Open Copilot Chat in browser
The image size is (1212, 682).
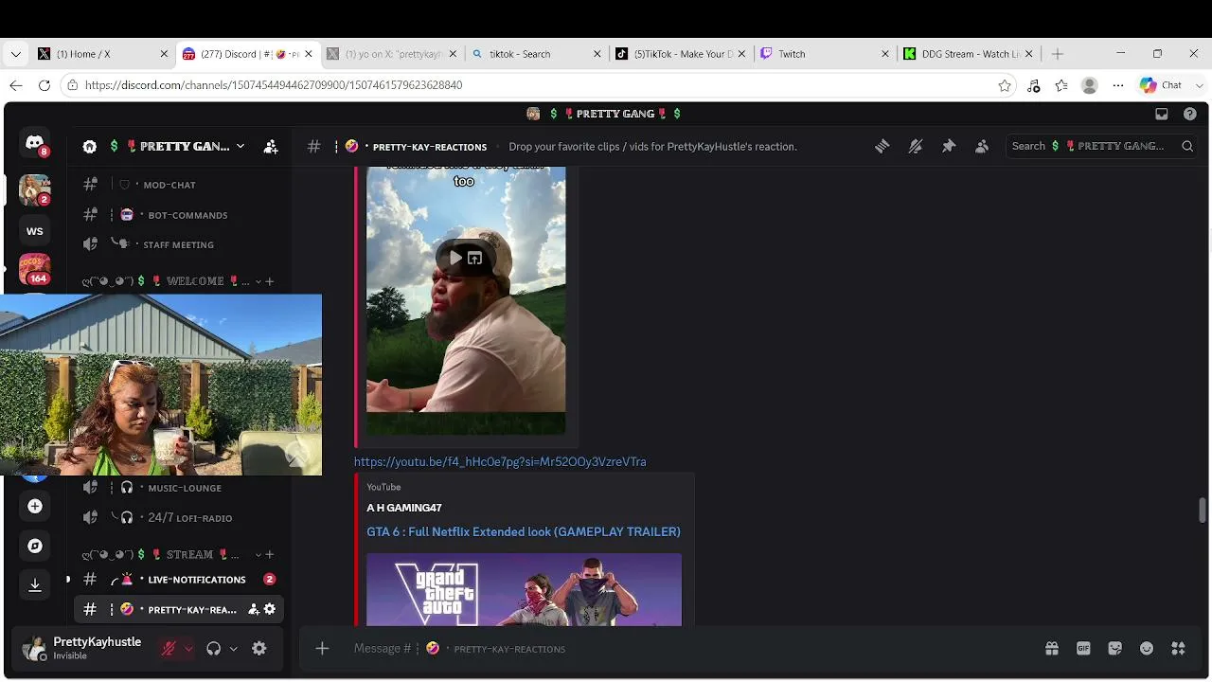point(1161,85)
